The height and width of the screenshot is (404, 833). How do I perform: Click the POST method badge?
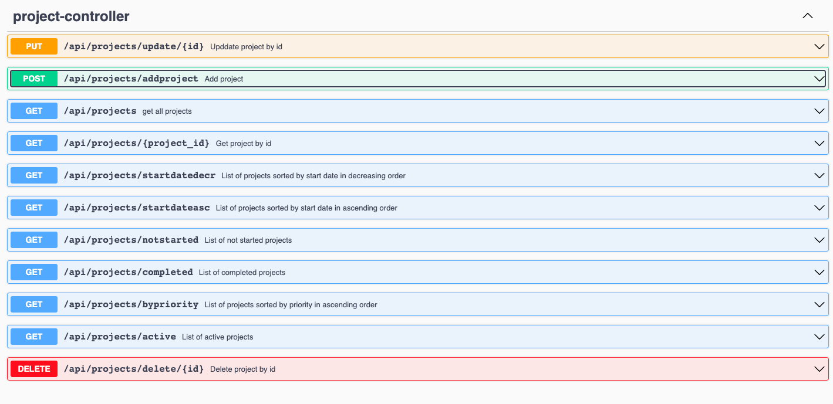34,79
